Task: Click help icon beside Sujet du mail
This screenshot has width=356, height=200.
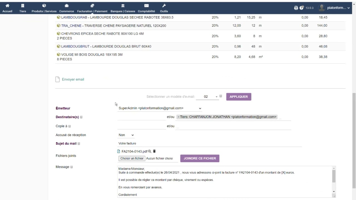Action: click(x=79, y=144)
